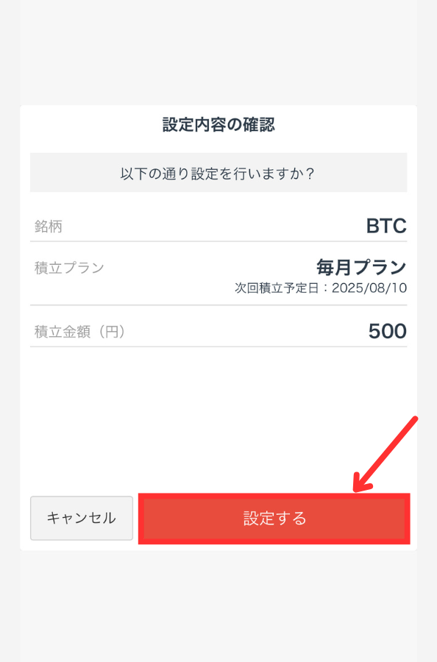The height and width of the screenshot is (662, 437).
Task: Click the red border around 設定する
Action: pyautogui.click(x=274, y=497)
